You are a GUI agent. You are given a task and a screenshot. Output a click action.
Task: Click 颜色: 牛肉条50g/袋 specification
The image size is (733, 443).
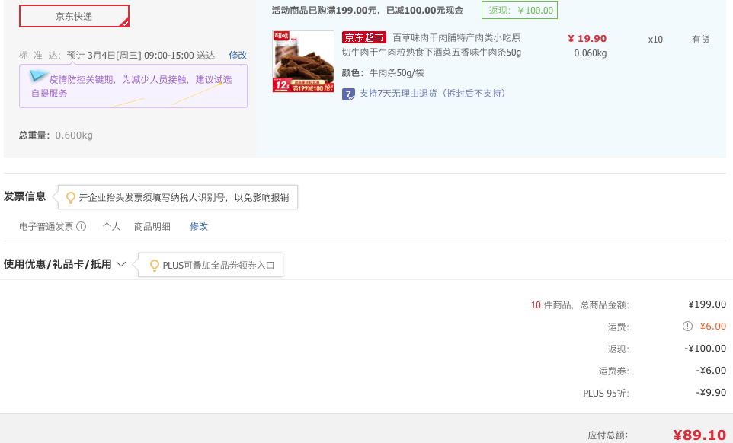click(x=383, y=73)
